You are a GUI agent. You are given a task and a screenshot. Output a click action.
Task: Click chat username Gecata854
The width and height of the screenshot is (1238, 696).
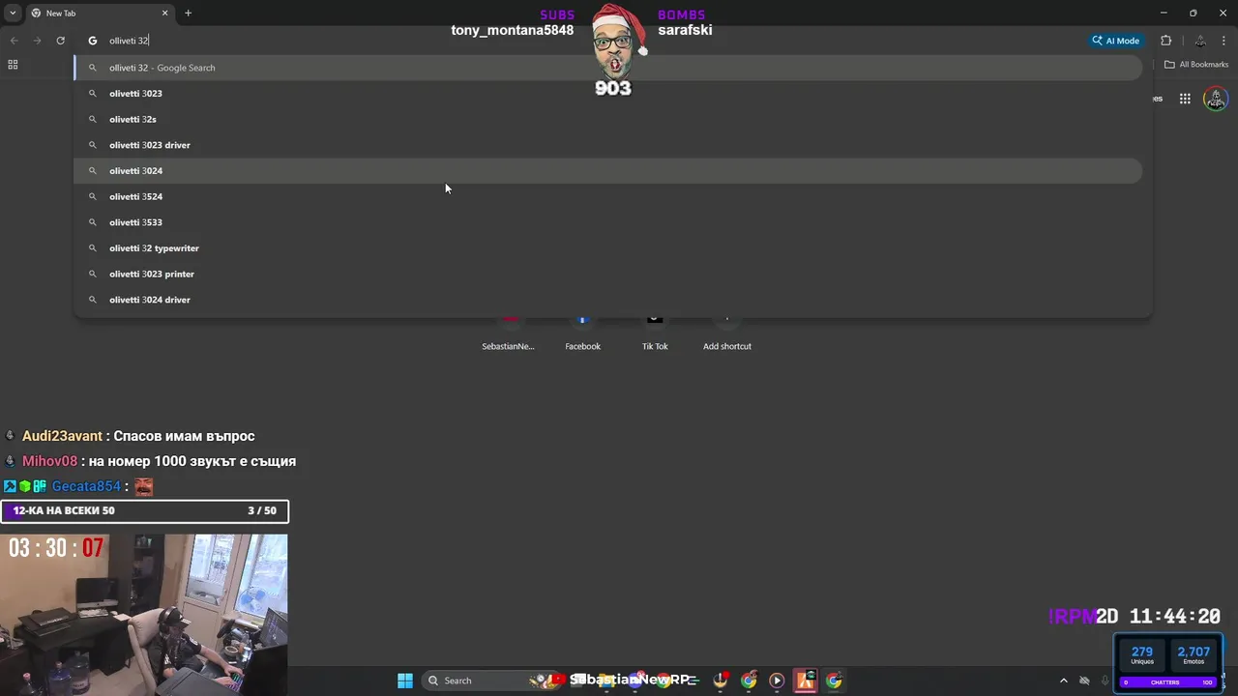tap(86, 486)
